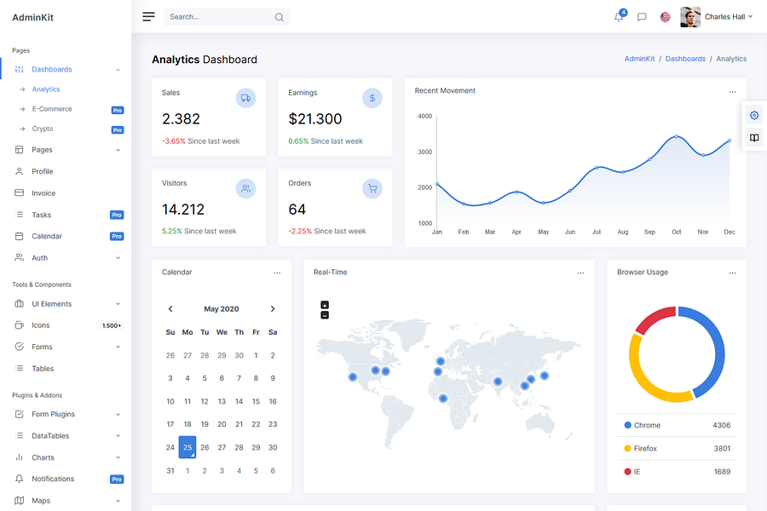
Task: Select May 1 on calendar
Action: pos(256,355)
